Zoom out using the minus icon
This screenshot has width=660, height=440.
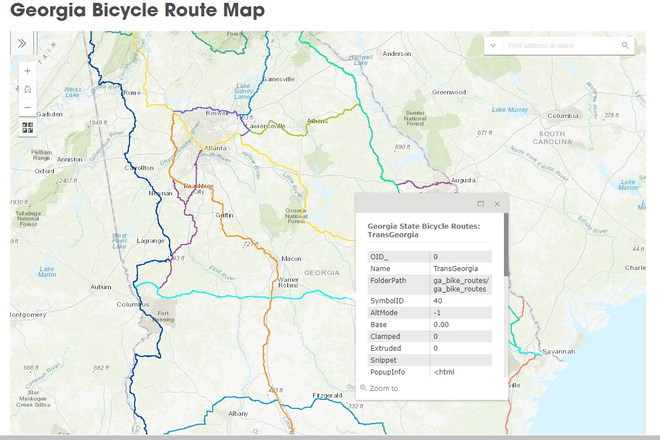coord(27,107)
